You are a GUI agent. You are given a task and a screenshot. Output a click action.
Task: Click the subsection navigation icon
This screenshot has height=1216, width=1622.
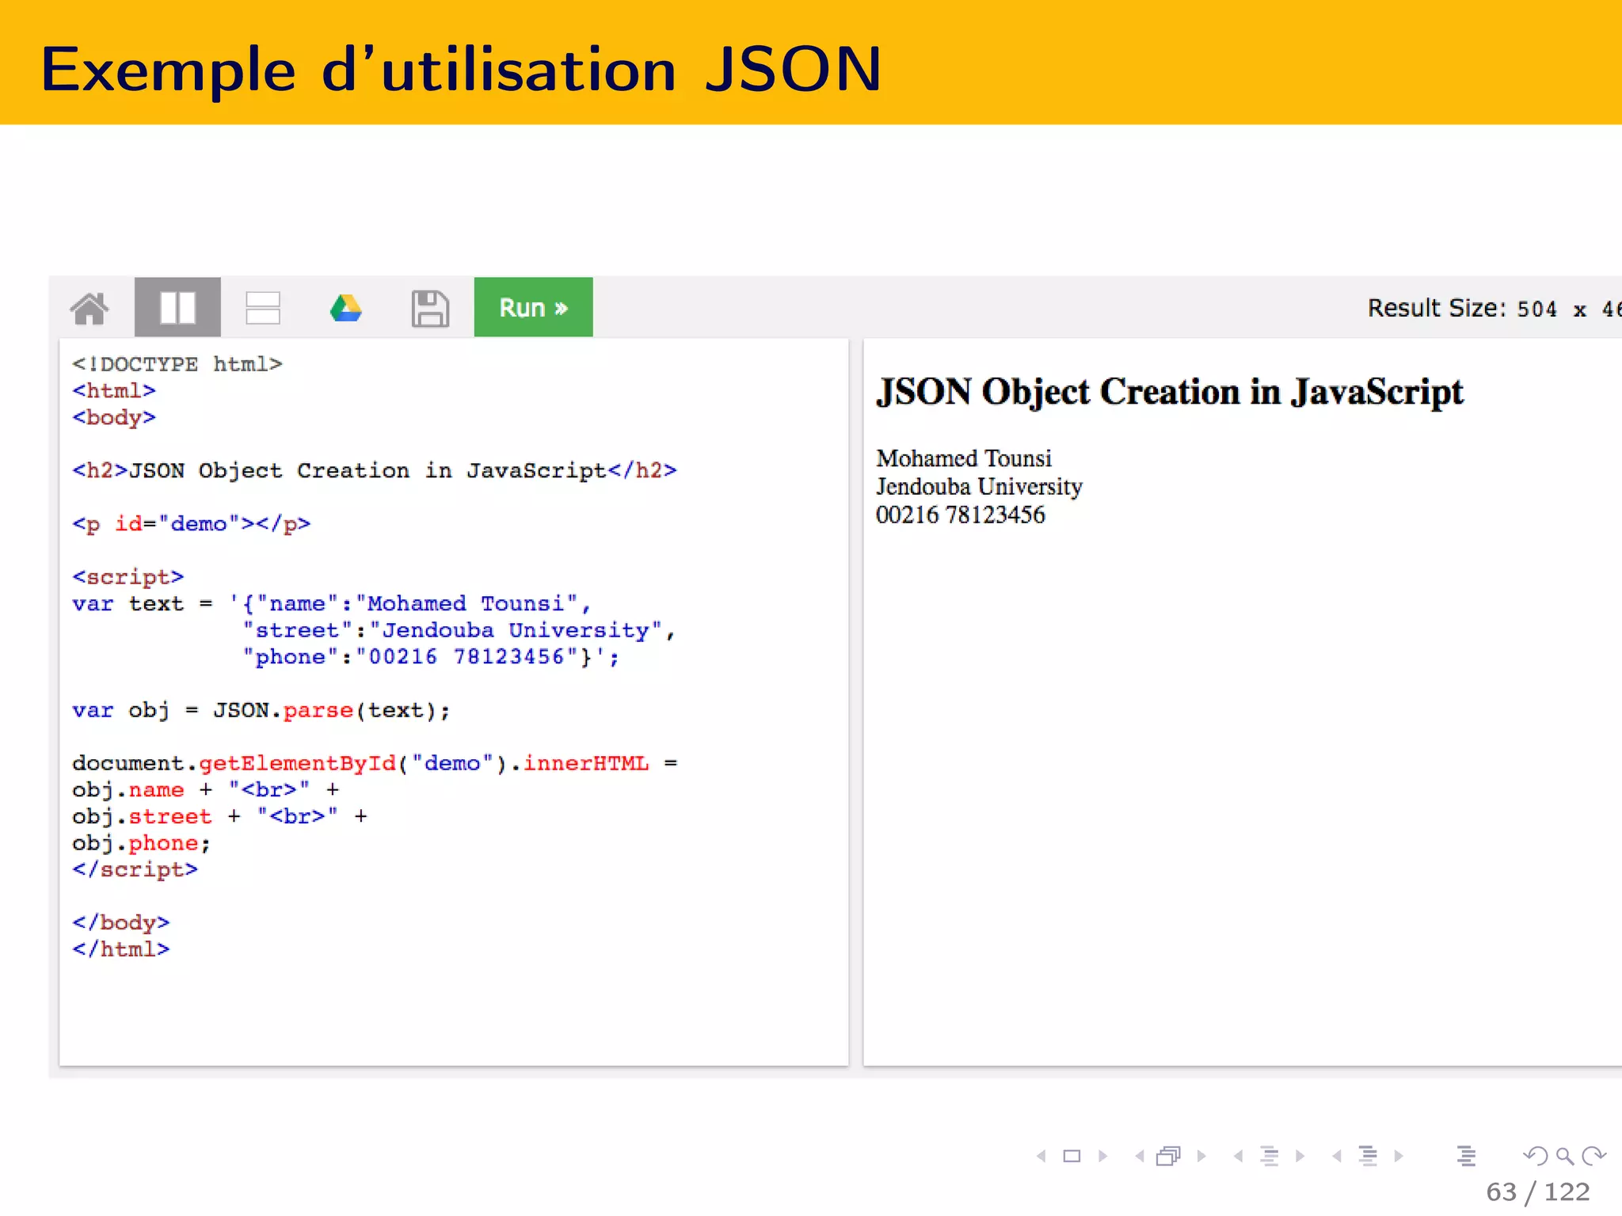pyautogui.click(x=1270, y=1157)
